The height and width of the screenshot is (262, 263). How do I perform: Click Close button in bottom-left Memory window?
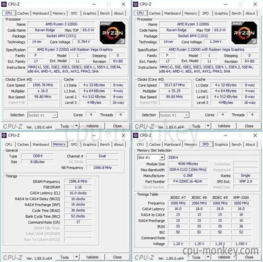118,257
